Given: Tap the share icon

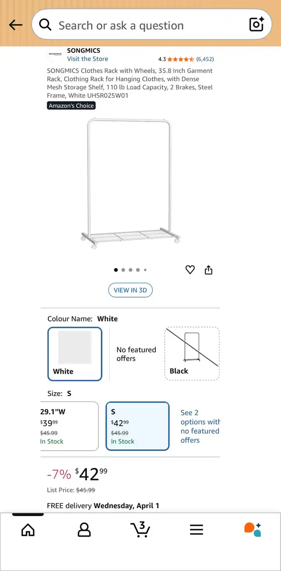Looking at the screenshot, I should (x=209, y=270).
